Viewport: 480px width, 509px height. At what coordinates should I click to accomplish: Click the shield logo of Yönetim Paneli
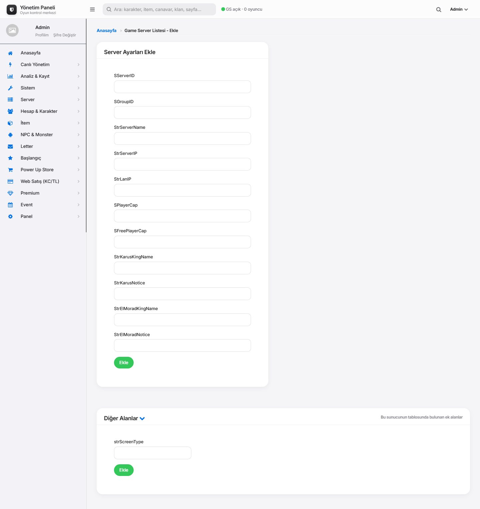tap(12, 10)
